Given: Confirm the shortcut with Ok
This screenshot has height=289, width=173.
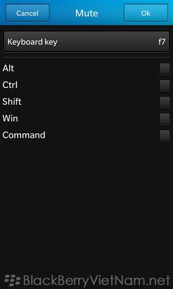Looking at the screenshot, I should (x=146, y=13).
